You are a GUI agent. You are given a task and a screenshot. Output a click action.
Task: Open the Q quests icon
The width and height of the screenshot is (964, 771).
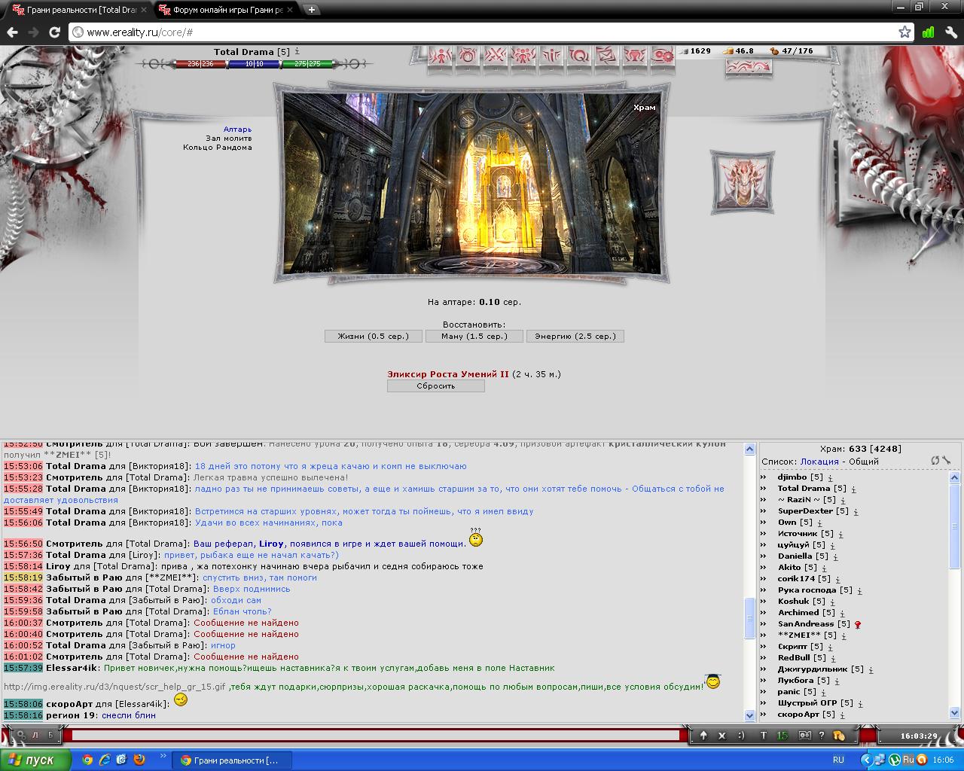579,56
